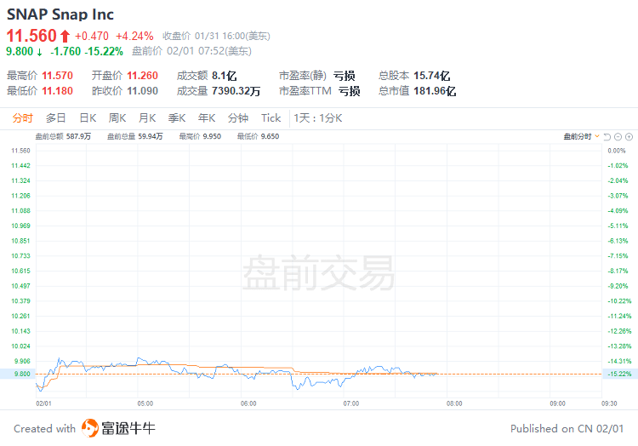Zoom in chart with plus icon
Image resolution: width=638 pixels, height=446 pixels.
click(x=629, y=137)
